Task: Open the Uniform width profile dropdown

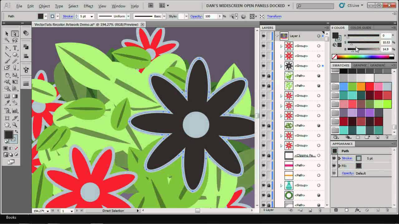Action: coord(128,16)
